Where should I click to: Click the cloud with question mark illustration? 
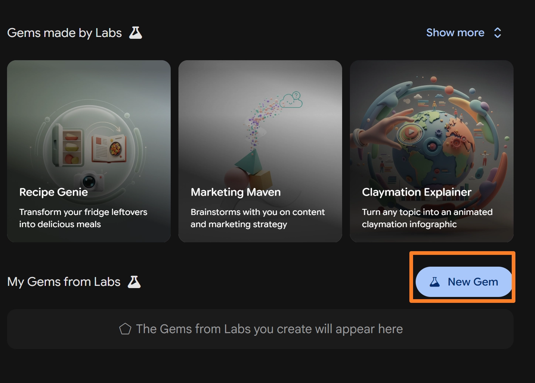tap(291, 100)
